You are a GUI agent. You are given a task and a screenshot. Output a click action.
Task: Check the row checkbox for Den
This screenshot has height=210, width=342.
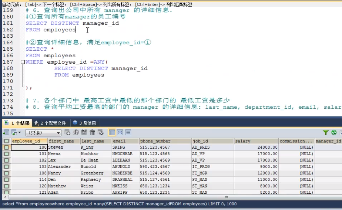tap(6, 180)
